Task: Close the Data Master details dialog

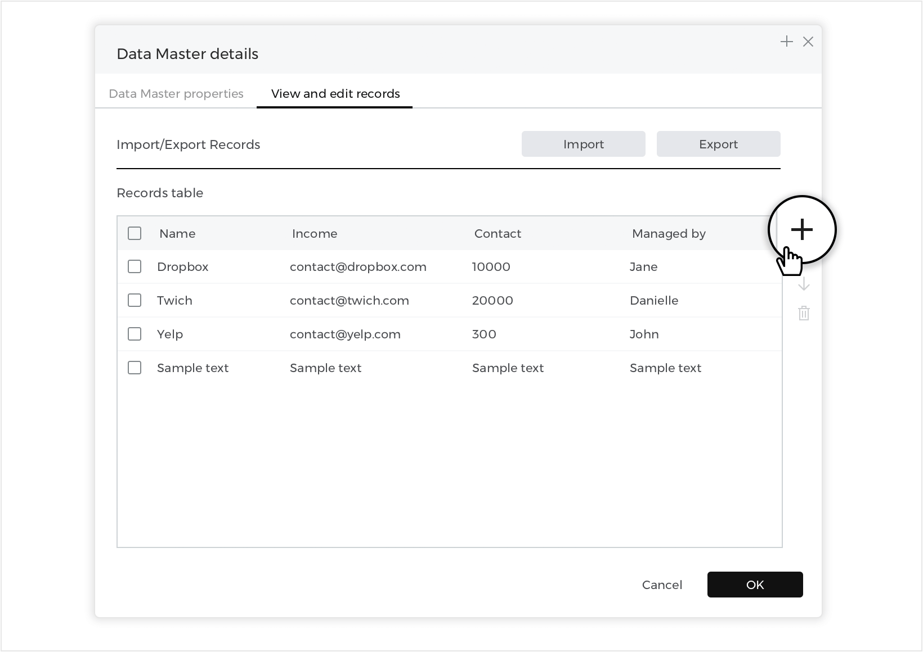Action: (808, 42)
